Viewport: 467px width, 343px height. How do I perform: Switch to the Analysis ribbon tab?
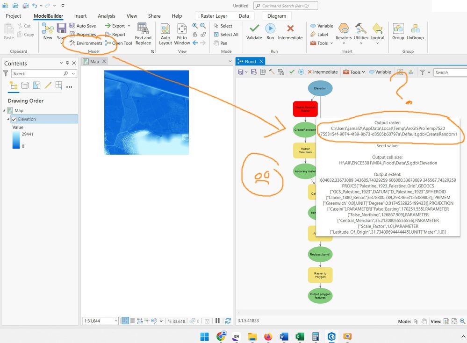[x=106, y=16]
